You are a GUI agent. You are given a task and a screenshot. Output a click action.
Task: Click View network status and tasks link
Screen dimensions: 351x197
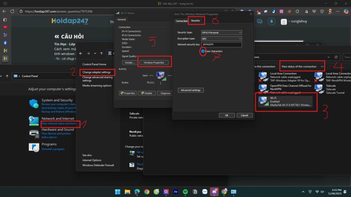tap(59, 123)
